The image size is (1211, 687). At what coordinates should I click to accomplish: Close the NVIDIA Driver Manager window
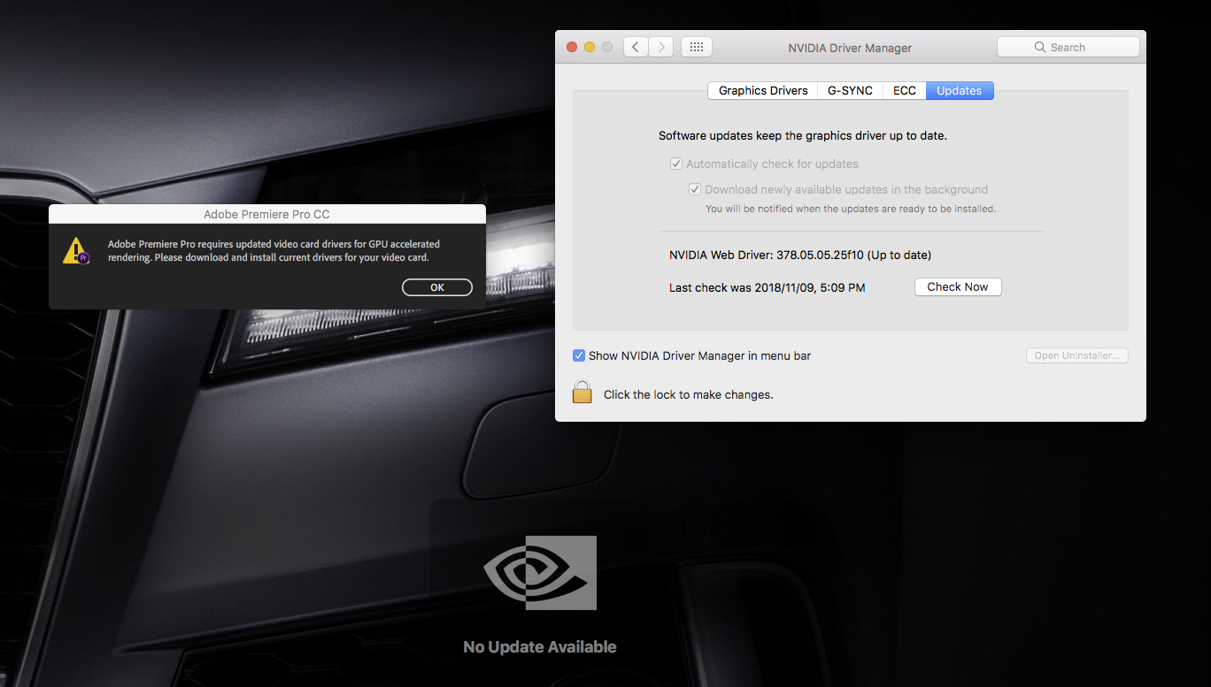[x=572, y=48]
